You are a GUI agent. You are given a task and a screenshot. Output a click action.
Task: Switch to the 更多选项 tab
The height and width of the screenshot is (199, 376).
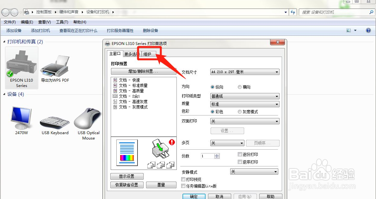(132, 54)
